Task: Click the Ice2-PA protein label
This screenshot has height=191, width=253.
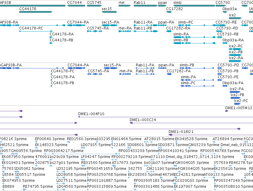Action: [237, 89]
